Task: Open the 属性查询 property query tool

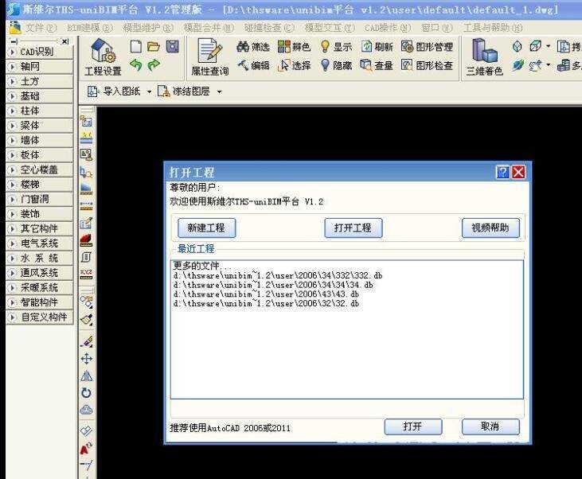Action: tap(209, 57)
